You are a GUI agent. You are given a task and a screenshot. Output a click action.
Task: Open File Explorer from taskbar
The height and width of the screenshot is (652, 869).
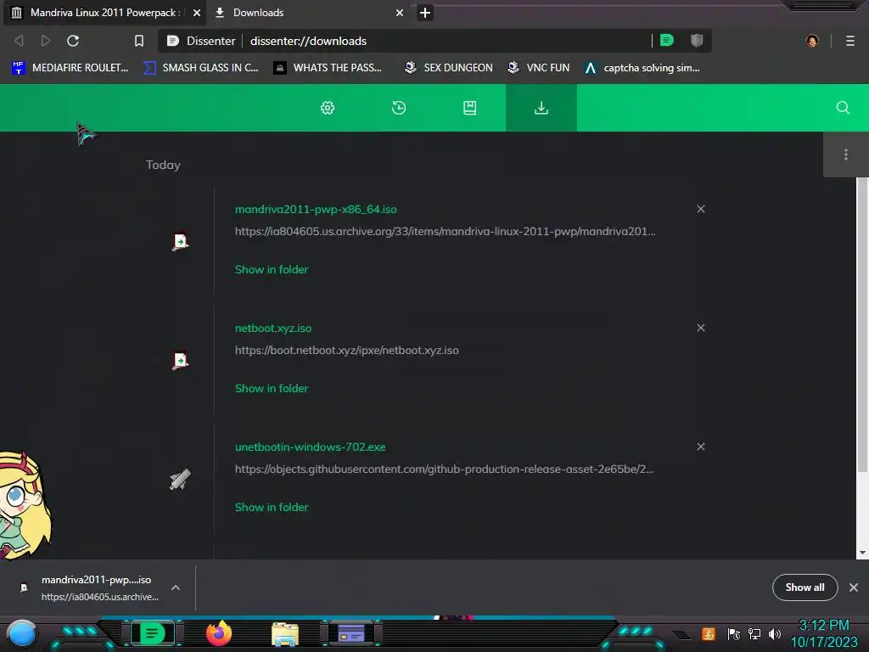point(285,634)
